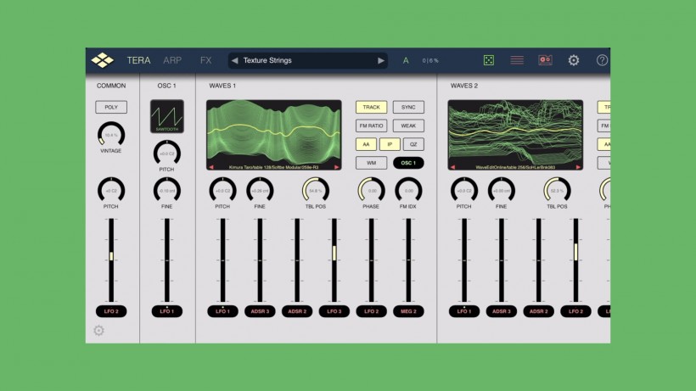Click the COMMON pitch LFO 2 slider

(x=110, y=259)
